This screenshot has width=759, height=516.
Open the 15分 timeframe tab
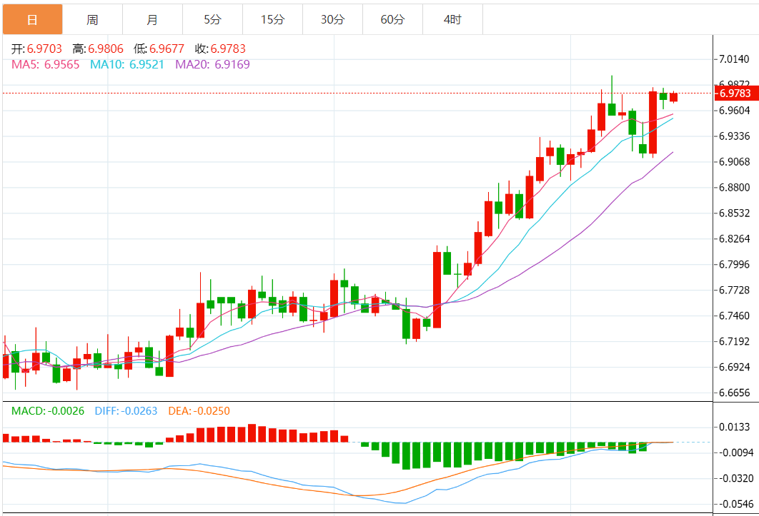click(x=272, y=19)
